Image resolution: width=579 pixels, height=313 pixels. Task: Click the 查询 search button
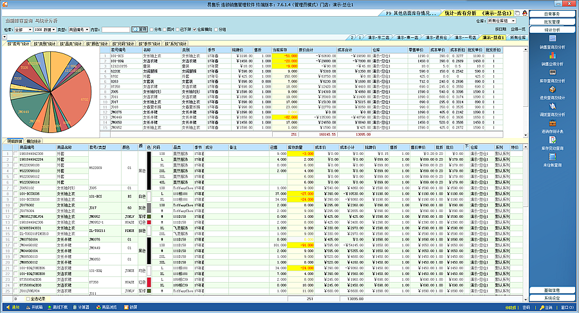[140, 30]
